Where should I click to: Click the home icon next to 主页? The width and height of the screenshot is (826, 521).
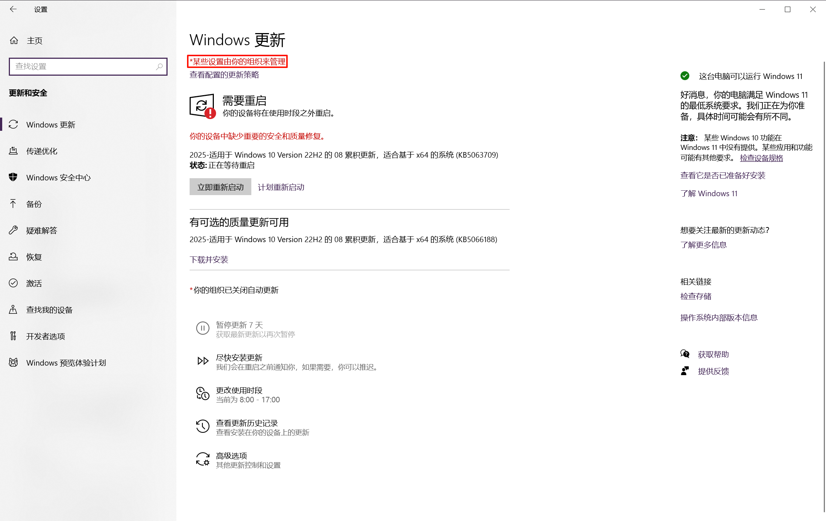click(x=14, y=40)
